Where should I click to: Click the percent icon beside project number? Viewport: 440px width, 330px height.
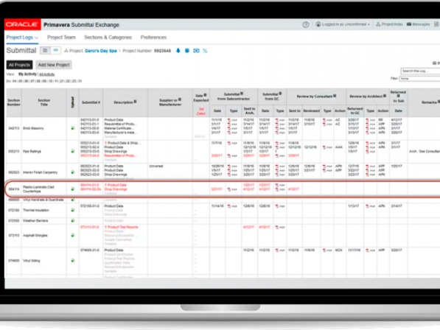coord(205,51)
